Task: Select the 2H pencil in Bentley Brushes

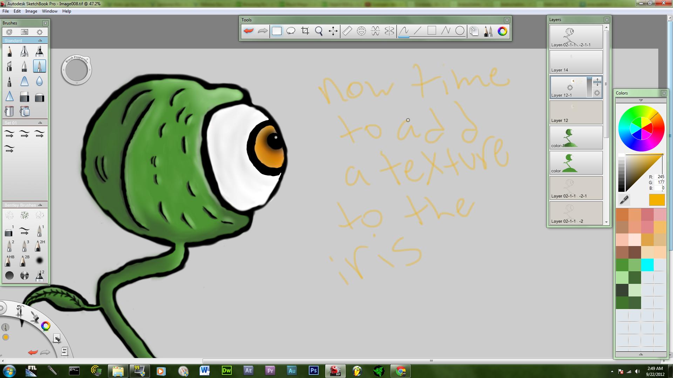Action: (39, 246)
